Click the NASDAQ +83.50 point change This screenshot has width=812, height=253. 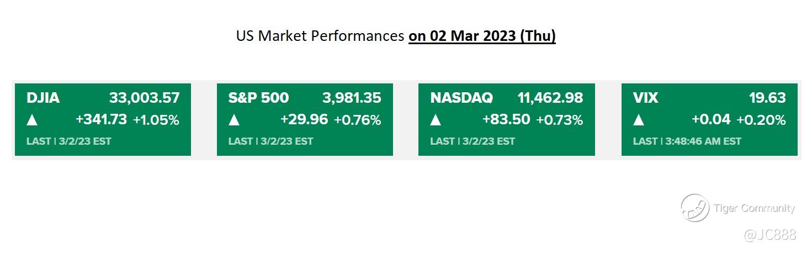coord(506,120)
